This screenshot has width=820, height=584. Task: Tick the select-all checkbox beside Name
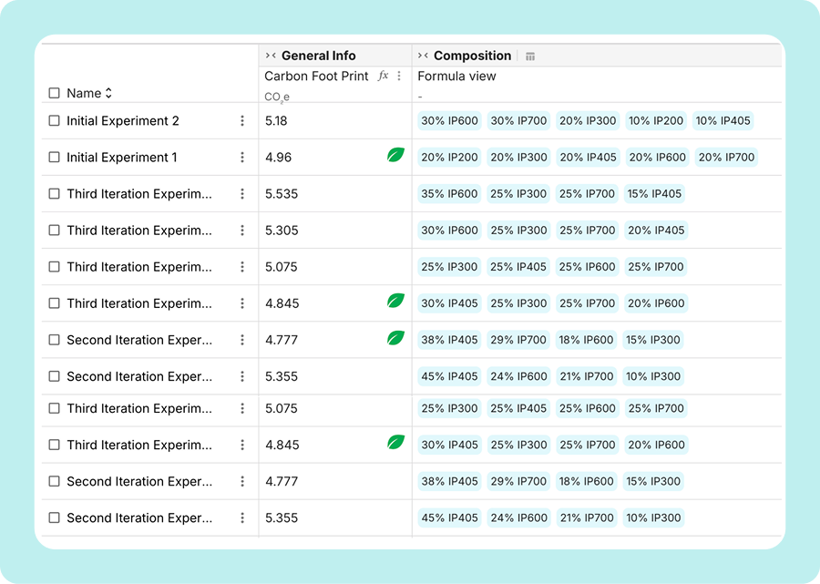54,93
